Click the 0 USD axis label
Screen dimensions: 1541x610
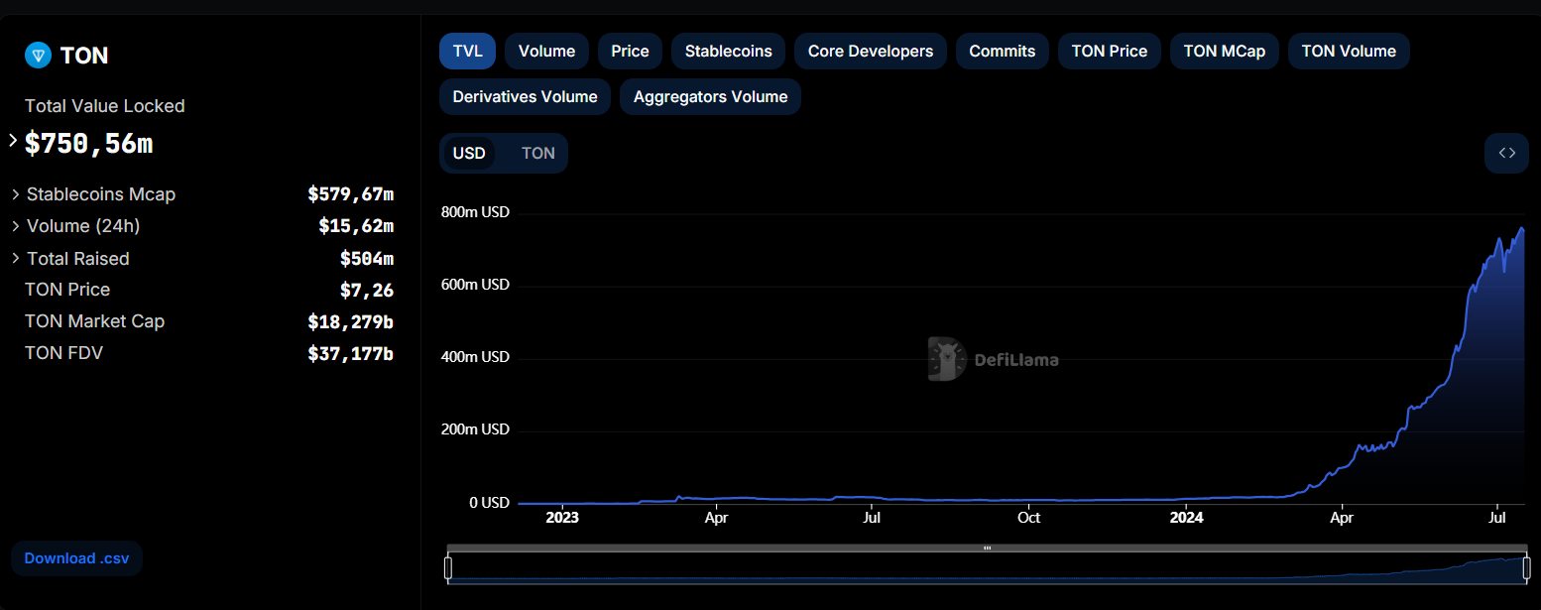tap(489, 503)
